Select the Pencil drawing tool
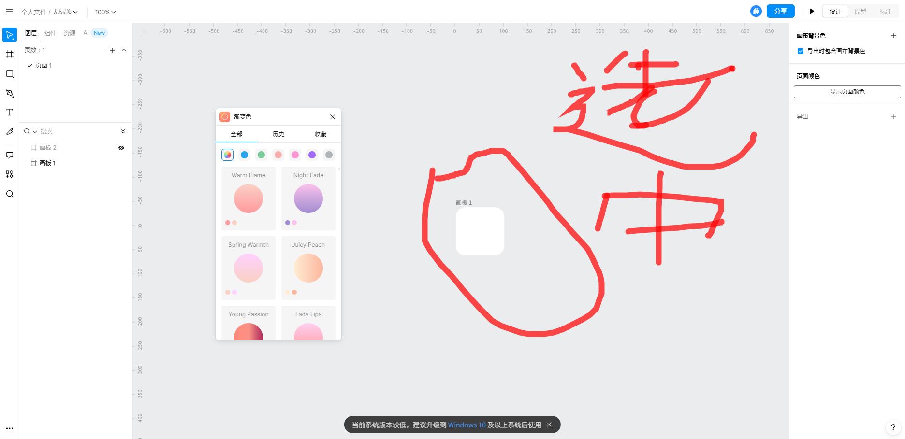905x439 pixels. [10, 131]
